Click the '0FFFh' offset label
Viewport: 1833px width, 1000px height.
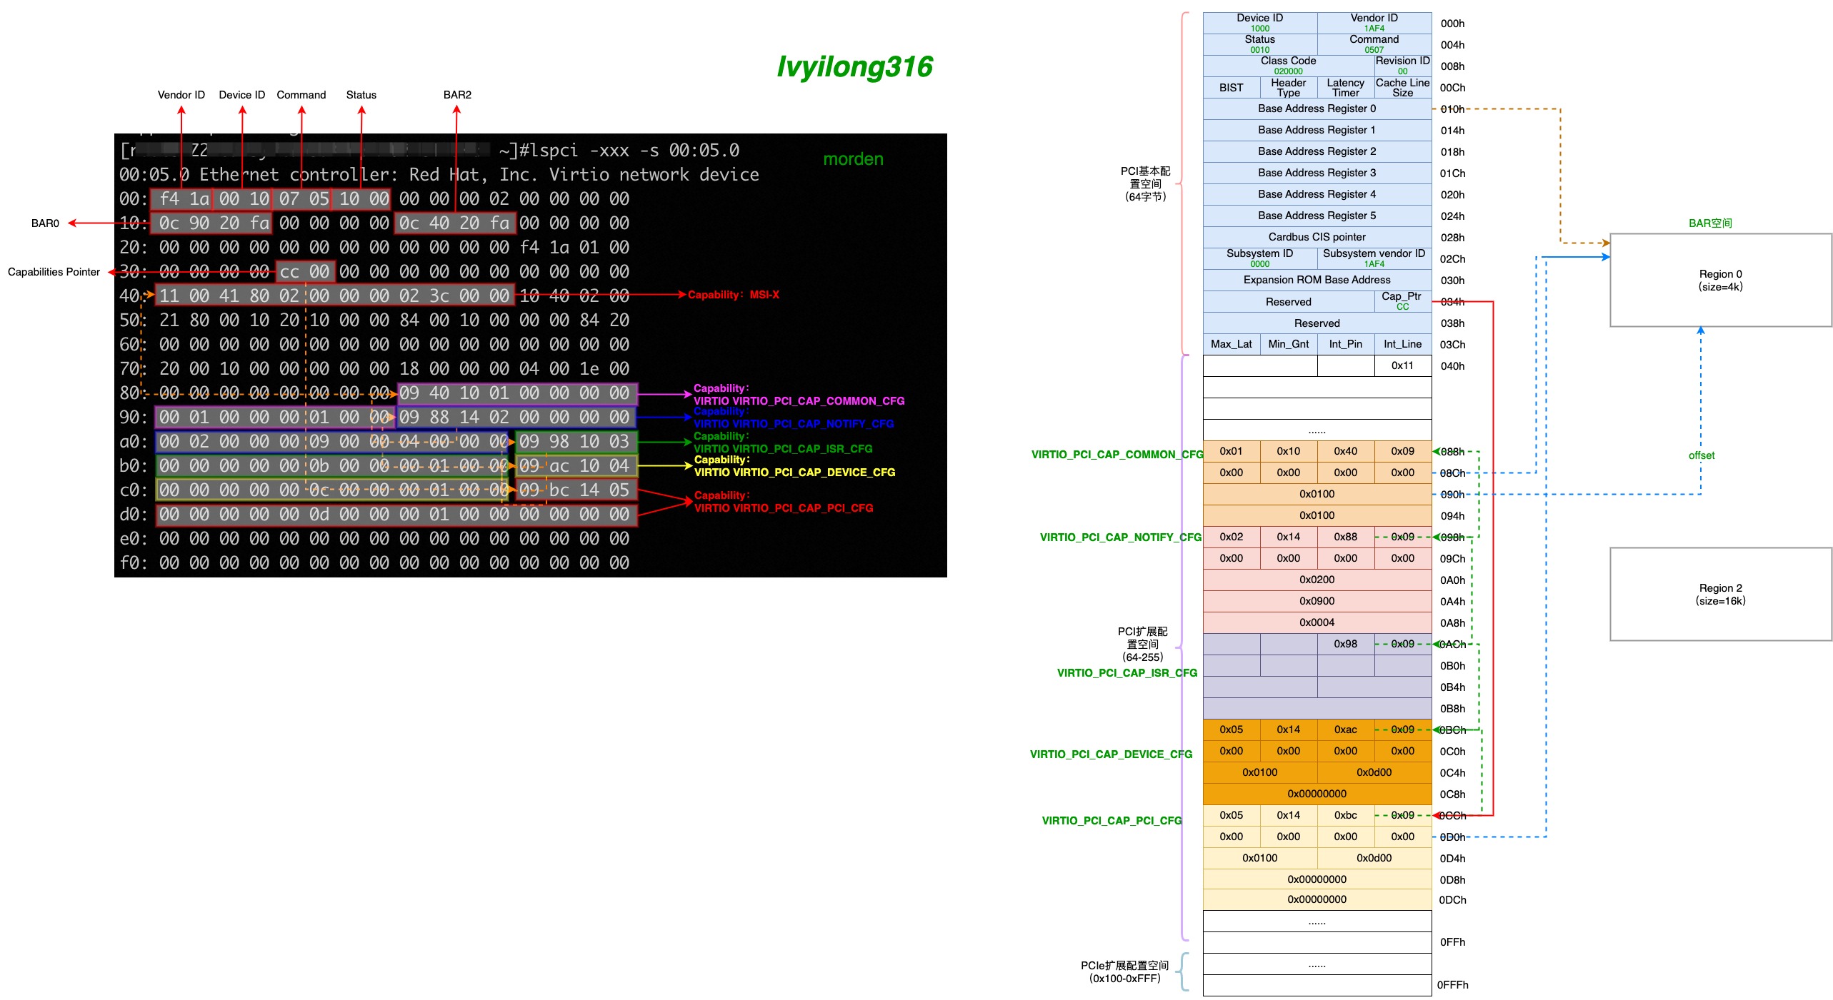point(1452,985)
